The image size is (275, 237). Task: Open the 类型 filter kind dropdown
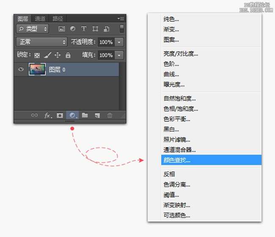point(33,29)
